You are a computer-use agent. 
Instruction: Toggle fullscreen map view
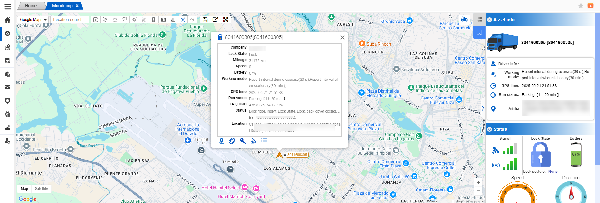[x=226, y=20]
